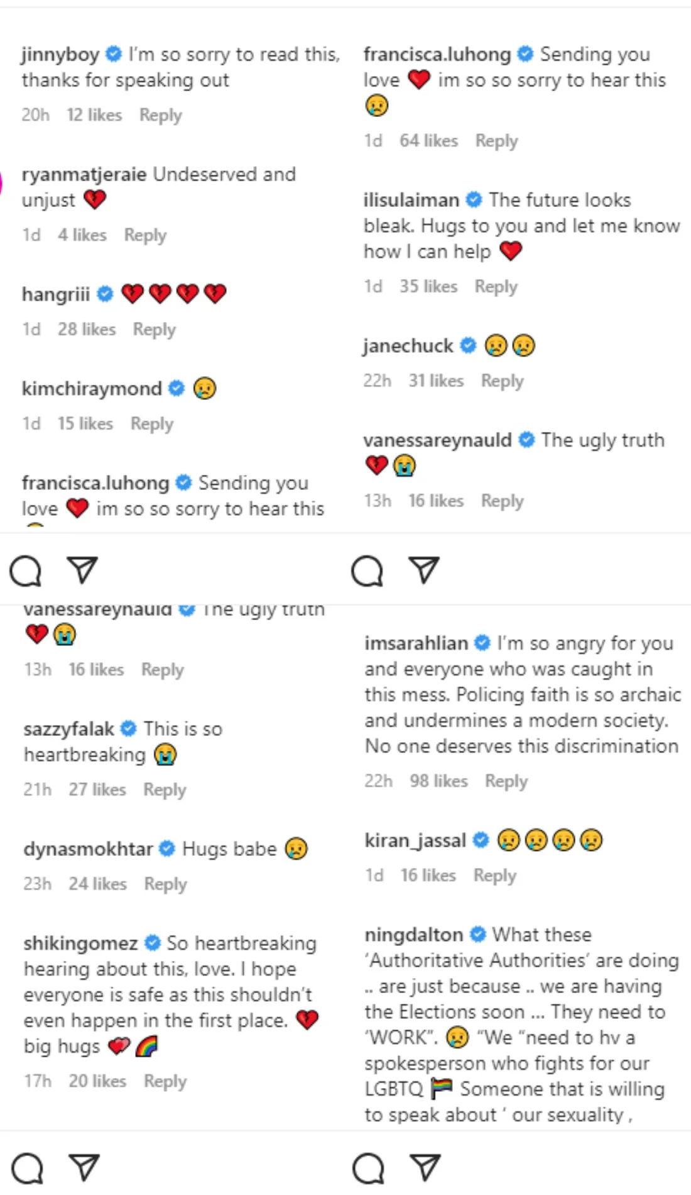
Task: Tap the share arrow icon below janechuck's panel
Action: (423, 570)
